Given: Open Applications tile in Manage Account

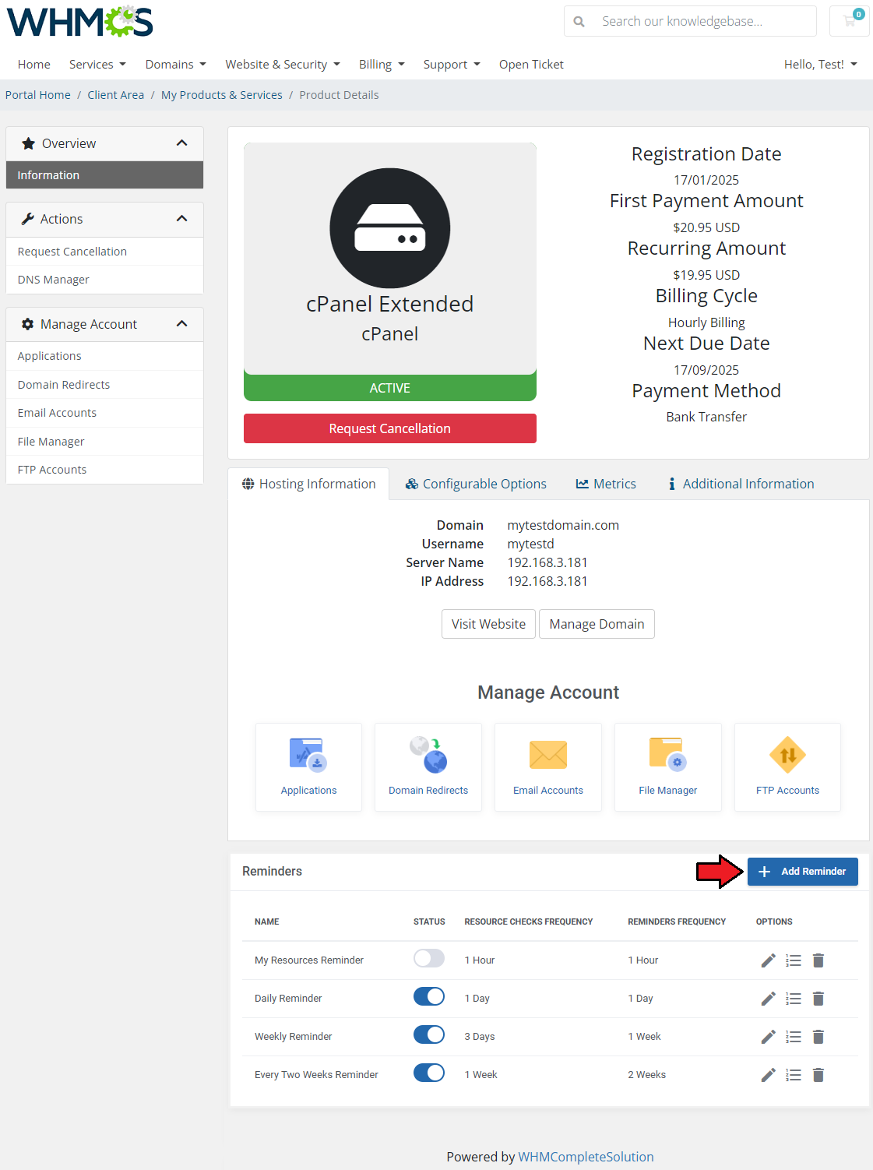Looking at the screenshot, I should coord(308,767).
